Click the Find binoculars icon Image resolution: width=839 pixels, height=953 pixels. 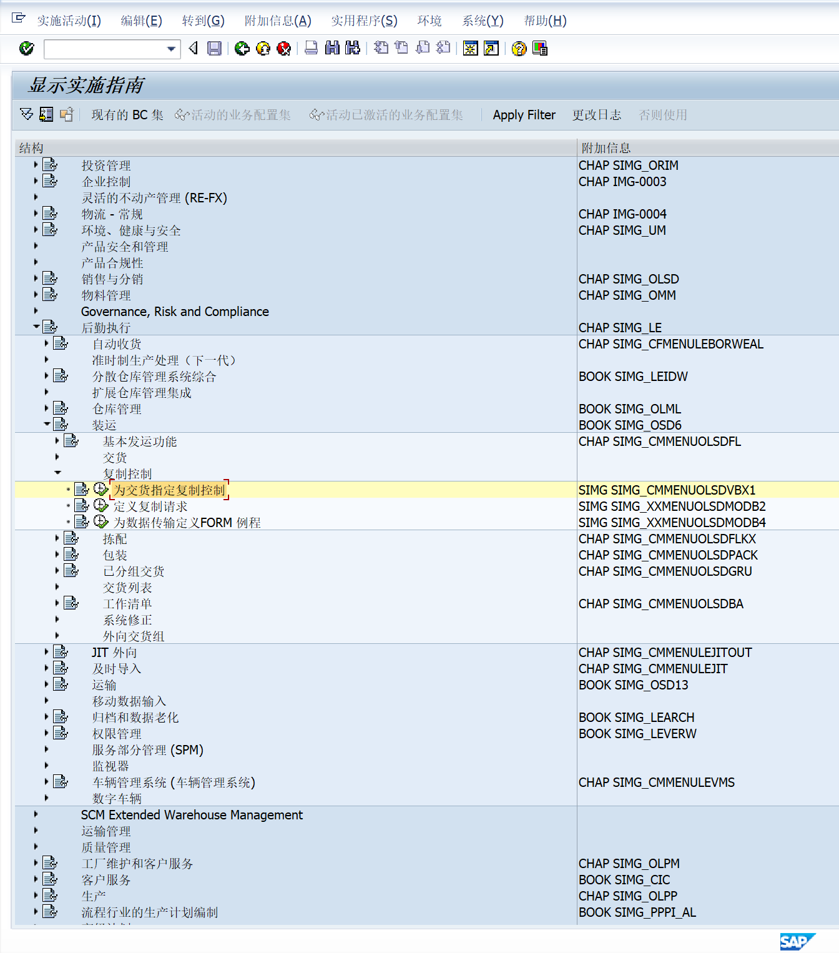(x=332, y=49)
